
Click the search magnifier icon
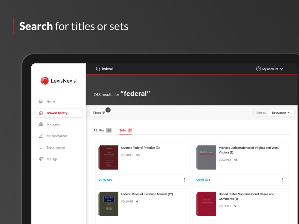tap(98, 69)
